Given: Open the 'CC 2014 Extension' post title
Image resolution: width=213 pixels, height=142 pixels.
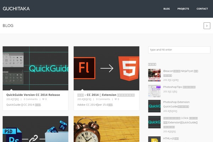Looking at the screenshot, I should click(106, 95).
